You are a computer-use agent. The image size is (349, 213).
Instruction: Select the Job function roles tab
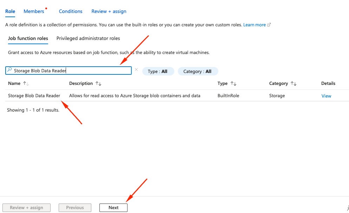(x=28, y=38)
